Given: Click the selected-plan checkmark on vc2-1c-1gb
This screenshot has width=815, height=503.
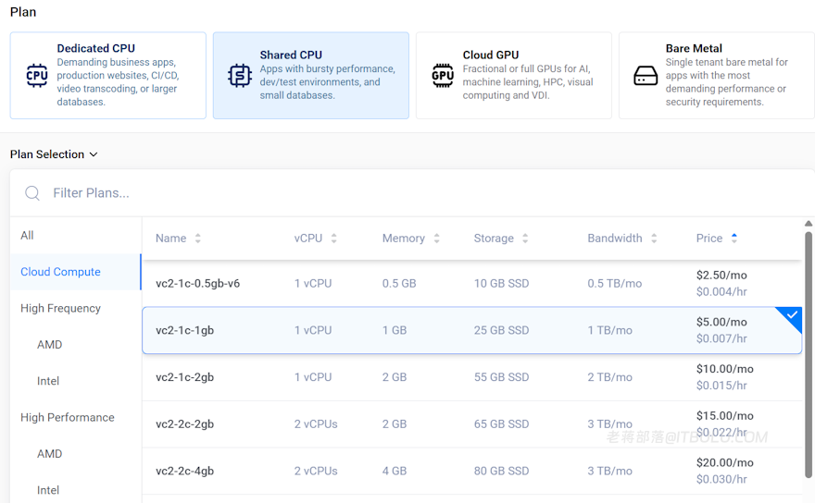Looking at the screenshot, I should pos(792,315).
